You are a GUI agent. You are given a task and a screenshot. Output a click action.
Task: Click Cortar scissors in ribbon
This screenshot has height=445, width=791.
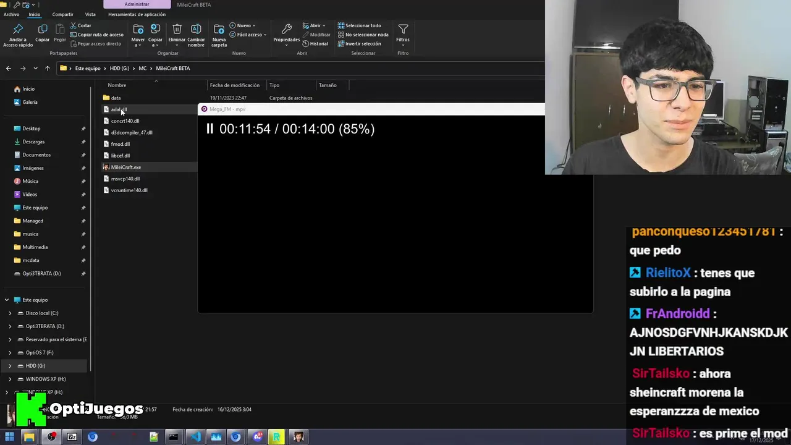click(81, 25)
